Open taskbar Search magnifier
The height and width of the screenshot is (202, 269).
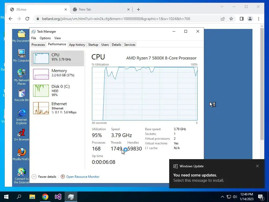tap(19, 197)
